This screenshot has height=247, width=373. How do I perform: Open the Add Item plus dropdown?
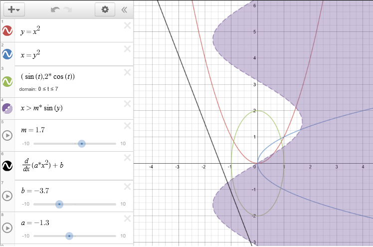[x=13, y=9]
